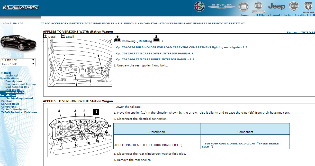The image size is (315, 166).
Task: Open eTECHplus from the top menu
Action: coord(261,15)
